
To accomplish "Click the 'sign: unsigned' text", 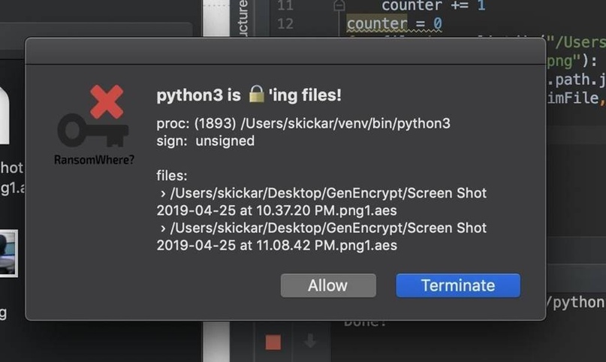I will [x=206, y=141].
